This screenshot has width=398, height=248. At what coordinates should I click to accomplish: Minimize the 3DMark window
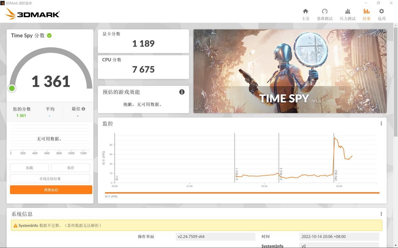(366, 3)
